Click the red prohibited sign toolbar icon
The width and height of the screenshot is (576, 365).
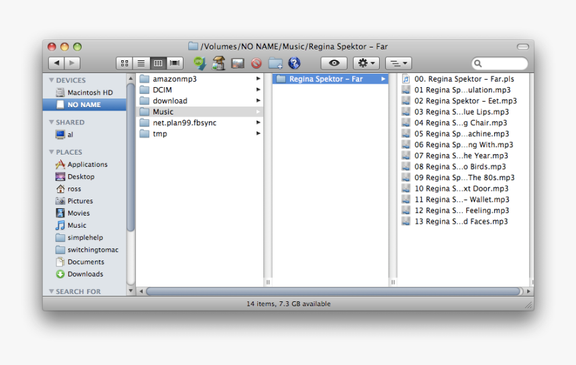(x=257, y=63)
